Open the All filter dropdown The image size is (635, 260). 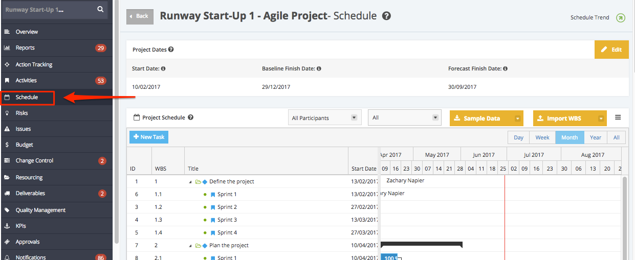404,118
